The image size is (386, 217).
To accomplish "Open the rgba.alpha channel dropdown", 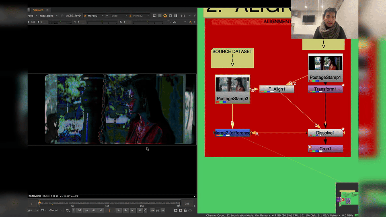I will [49, 16].
